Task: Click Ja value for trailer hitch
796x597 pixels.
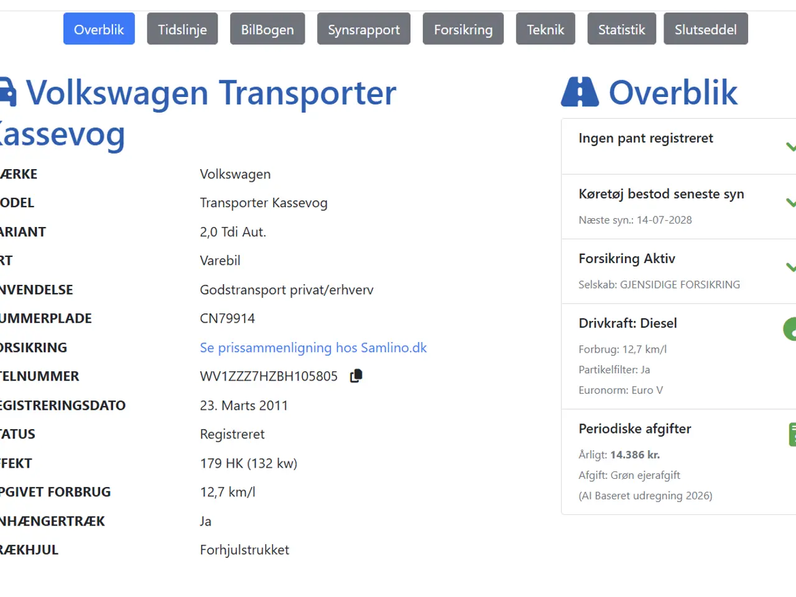Action: 206,521
